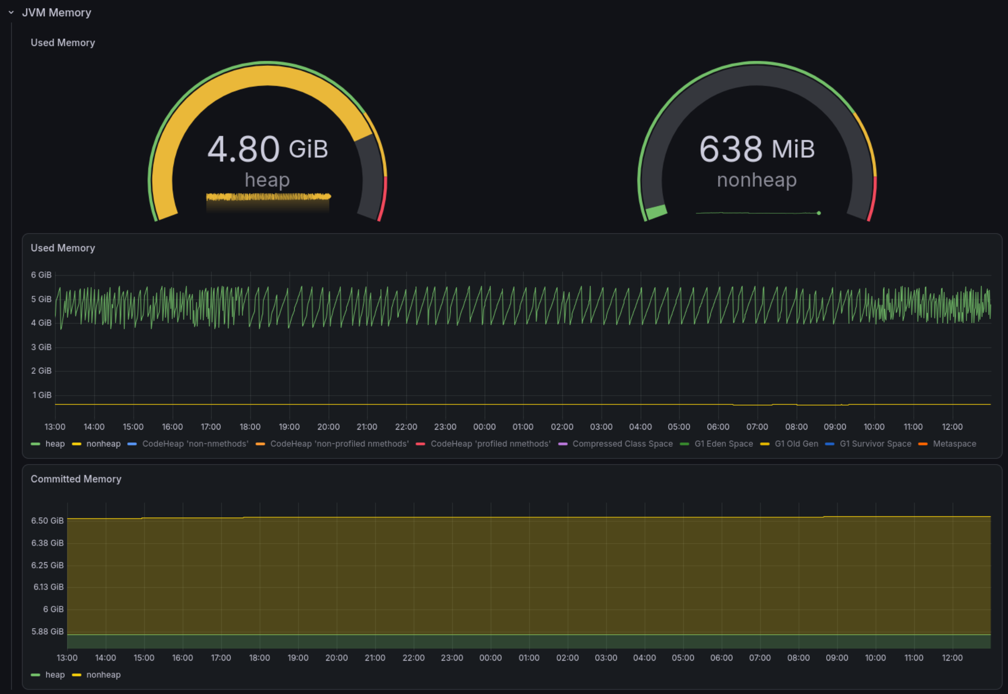This screenshot has height=694, width=1008.
Task: Click green heap swatch in Committed Memory legend
Action: point(35,675)
